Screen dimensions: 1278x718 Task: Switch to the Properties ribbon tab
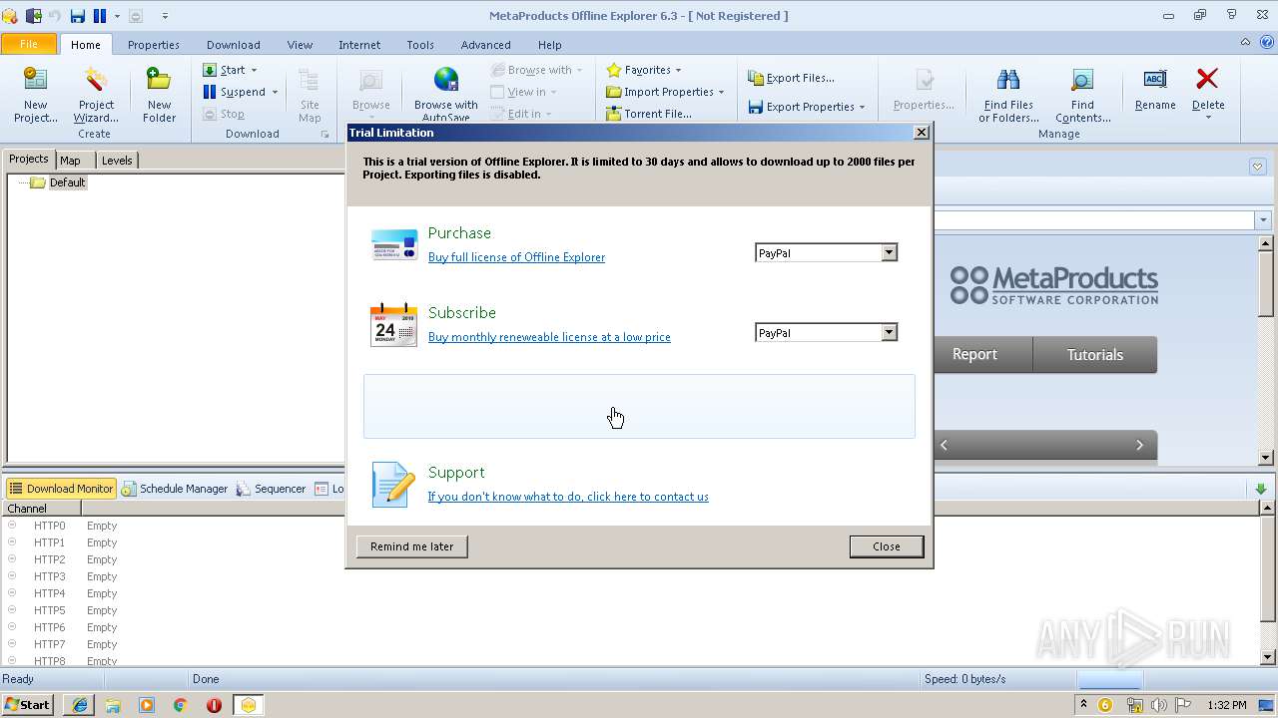point(154,45)
